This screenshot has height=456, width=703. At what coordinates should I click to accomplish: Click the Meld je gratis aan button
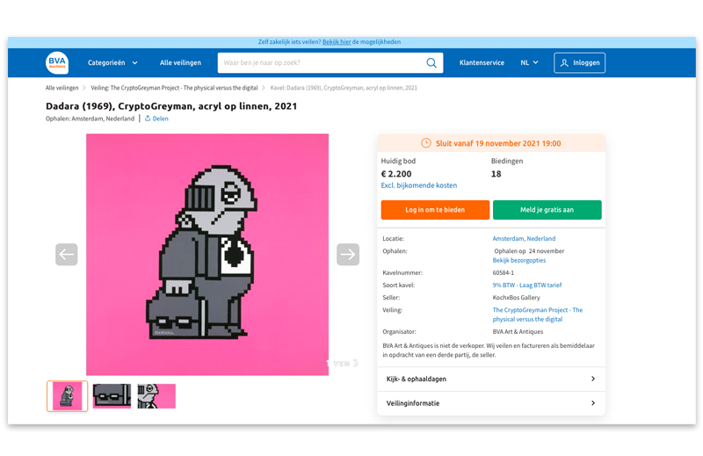click(547, 210)
